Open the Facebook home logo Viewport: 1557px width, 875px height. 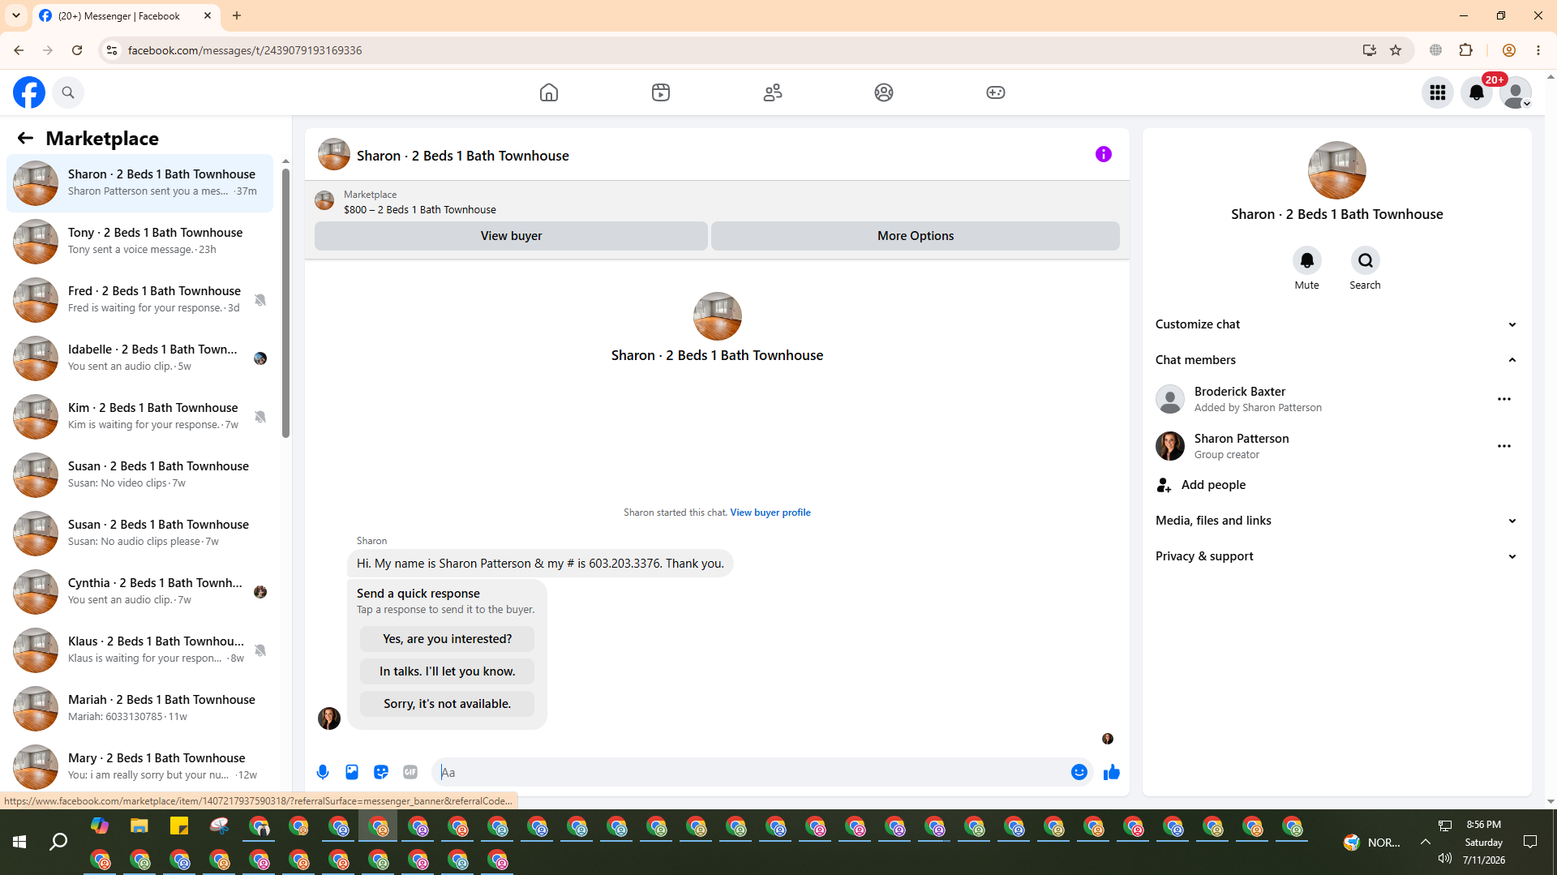tap(29, 92)
